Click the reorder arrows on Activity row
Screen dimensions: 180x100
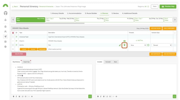pyautogui.click(x=16, y=45)
